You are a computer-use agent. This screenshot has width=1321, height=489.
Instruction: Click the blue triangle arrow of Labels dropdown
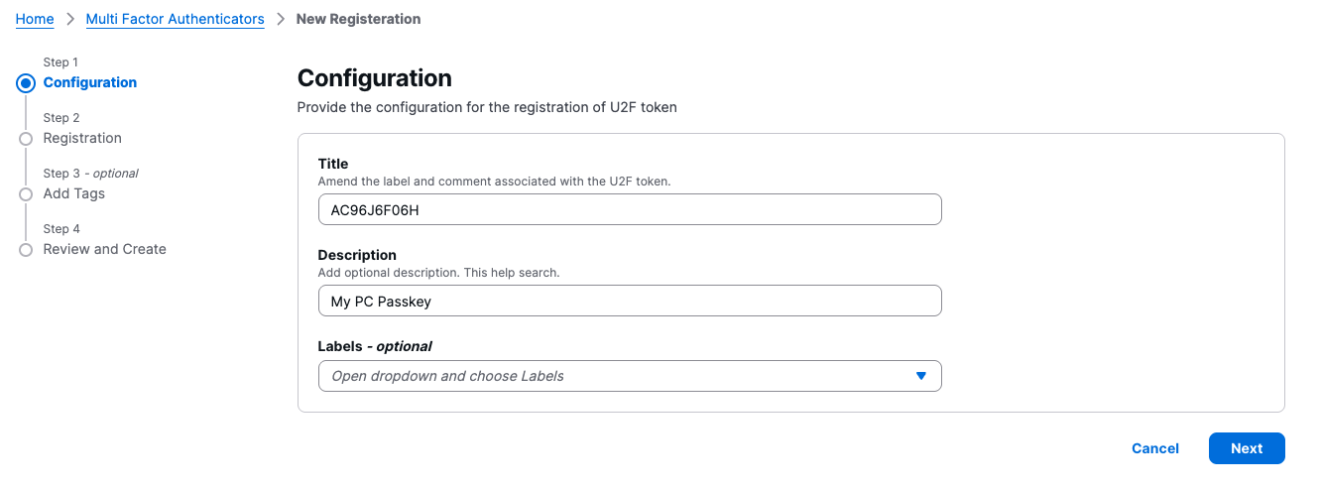click(920, 376)
